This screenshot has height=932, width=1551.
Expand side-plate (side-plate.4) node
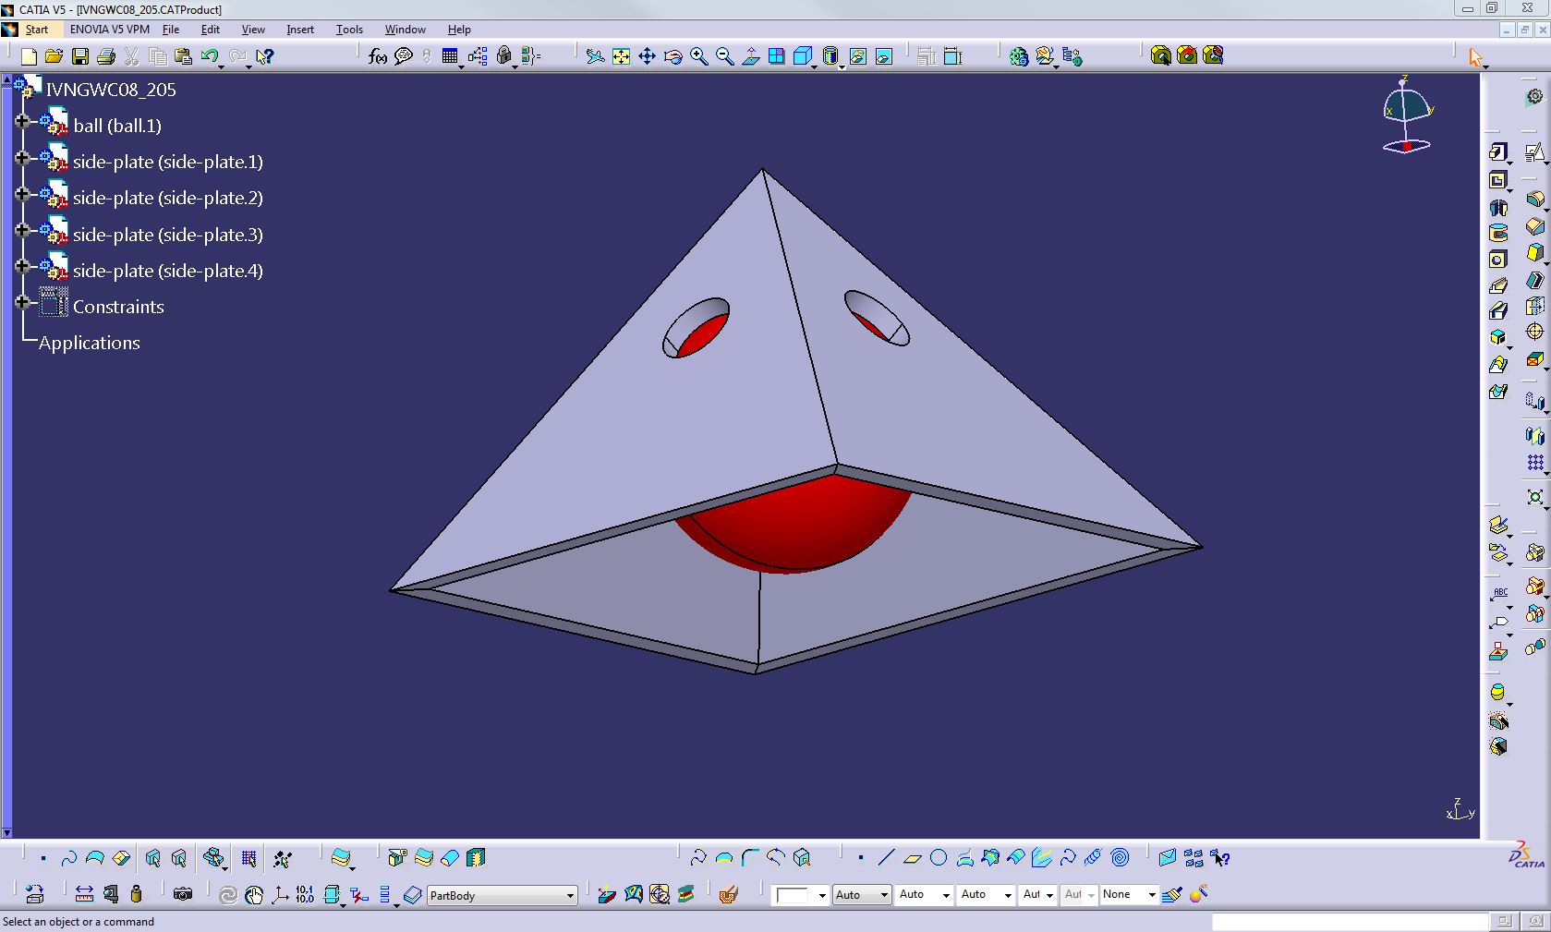click(x=22, y=267)
